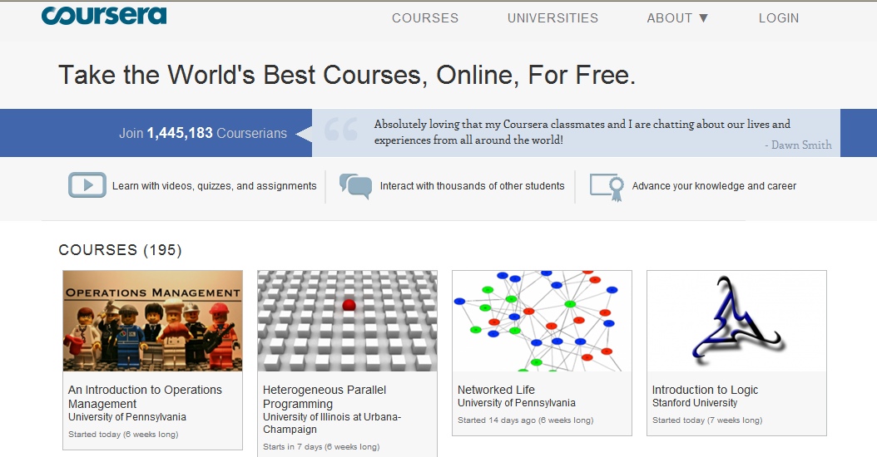This screenshot has width=877, height=457.
Task: Open the Introduction to Logic thumbnail
Action: (736, 321)
